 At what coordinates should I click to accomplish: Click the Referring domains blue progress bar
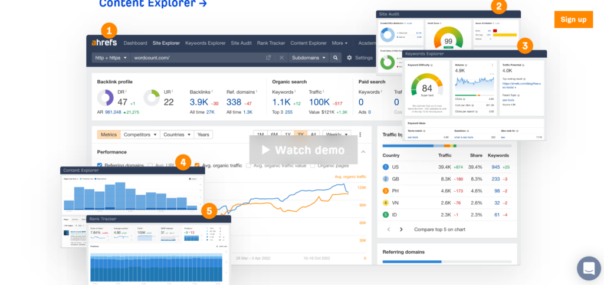click(x=412, y=261)
